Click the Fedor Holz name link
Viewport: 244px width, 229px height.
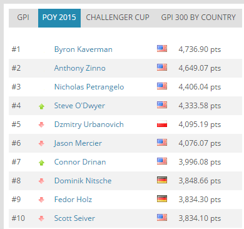73,200
